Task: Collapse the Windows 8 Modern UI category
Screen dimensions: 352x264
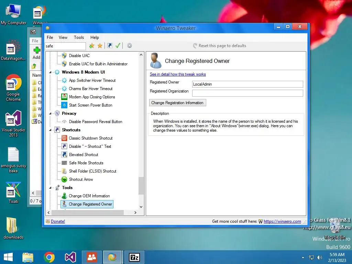Action: [x=50, y=72]
